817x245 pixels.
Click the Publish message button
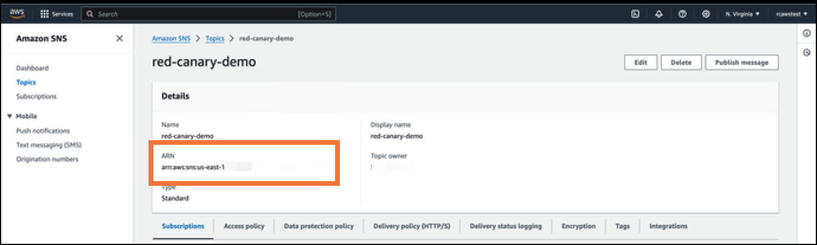pyautogui.click(x=742, y=62)
